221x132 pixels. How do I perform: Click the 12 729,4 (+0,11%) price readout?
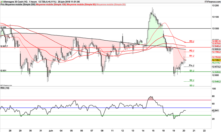coord(47,2)
